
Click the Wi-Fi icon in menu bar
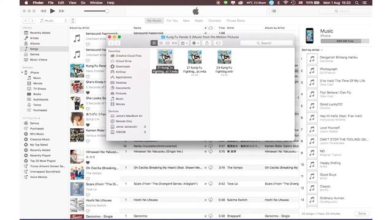(285, 2)
